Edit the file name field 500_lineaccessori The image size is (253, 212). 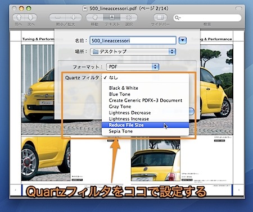(133, 40)
